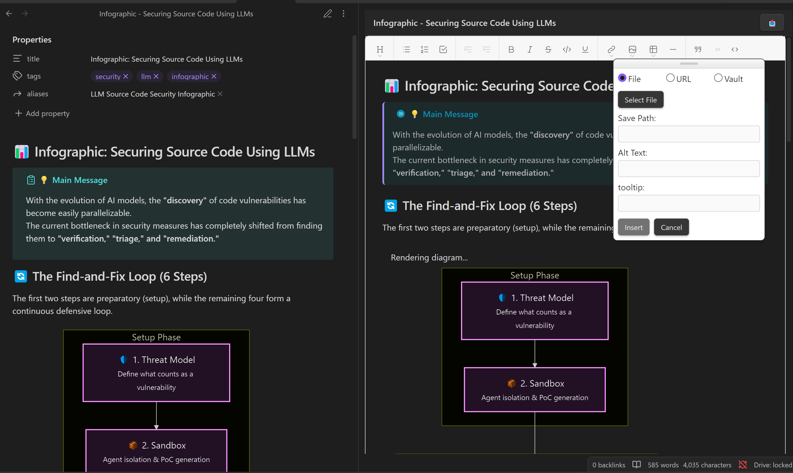Viewport: 793px width, 473px height.
Task: Insert a task checkbox list item
Action: click(443, 49)
